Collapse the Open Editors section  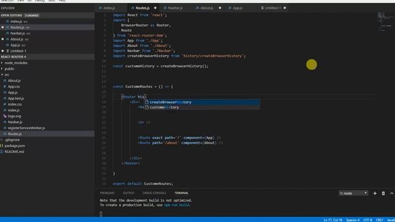[x=11, y=15]
